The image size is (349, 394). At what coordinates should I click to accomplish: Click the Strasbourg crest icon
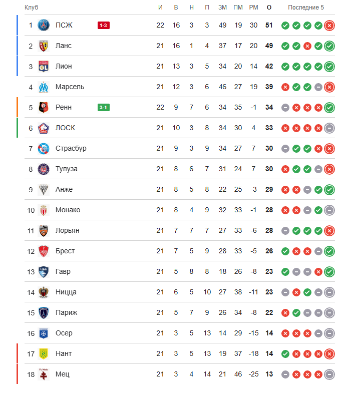pos(44,149)
